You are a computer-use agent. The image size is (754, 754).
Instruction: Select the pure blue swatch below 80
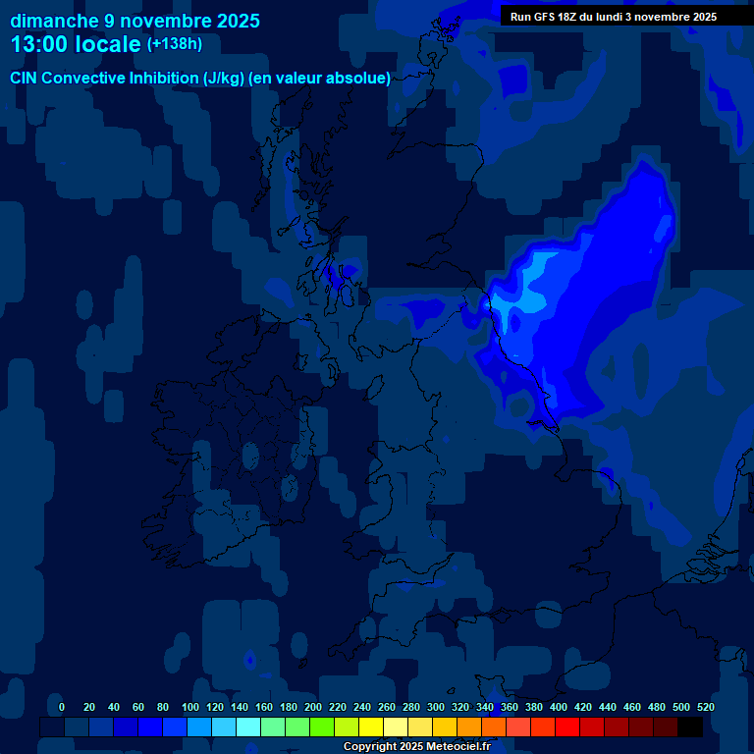150,727
